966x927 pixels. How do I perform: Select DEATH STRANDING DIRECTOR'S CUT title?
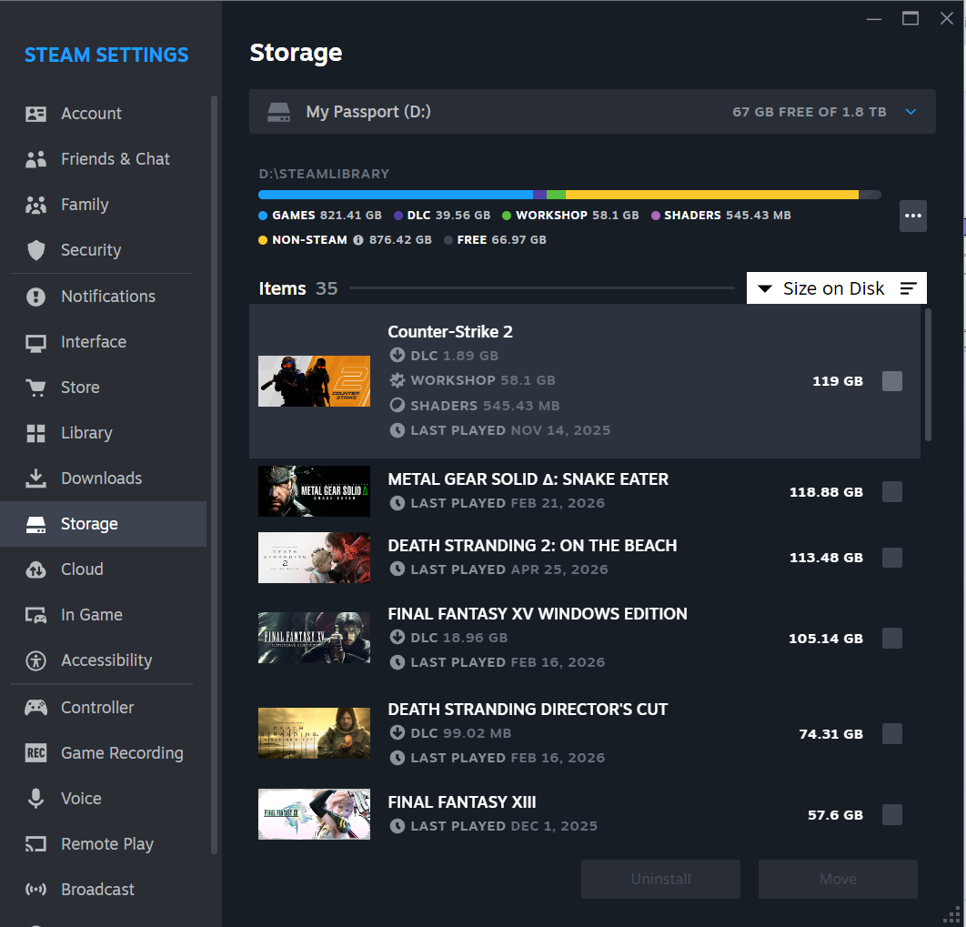[x=528, y=709]
